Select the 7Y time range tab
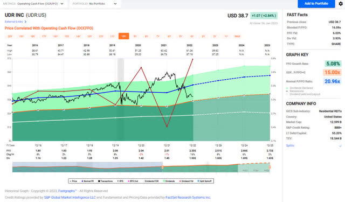The width and height of the screenshot is (345, 202). pos(158,36)
